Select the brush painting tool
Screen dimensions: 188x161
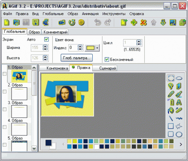click(x=179, y=94)
